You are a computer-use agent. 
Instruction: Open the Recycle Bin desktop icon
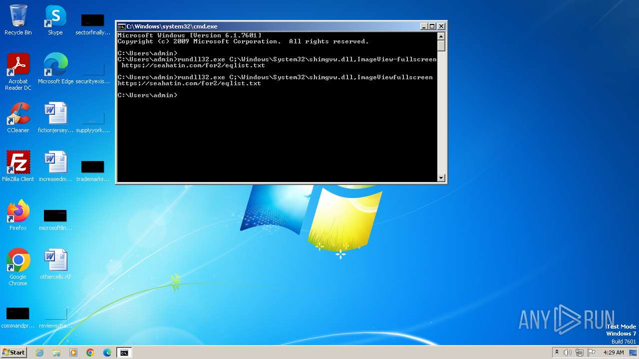click(x=18, y=20)
